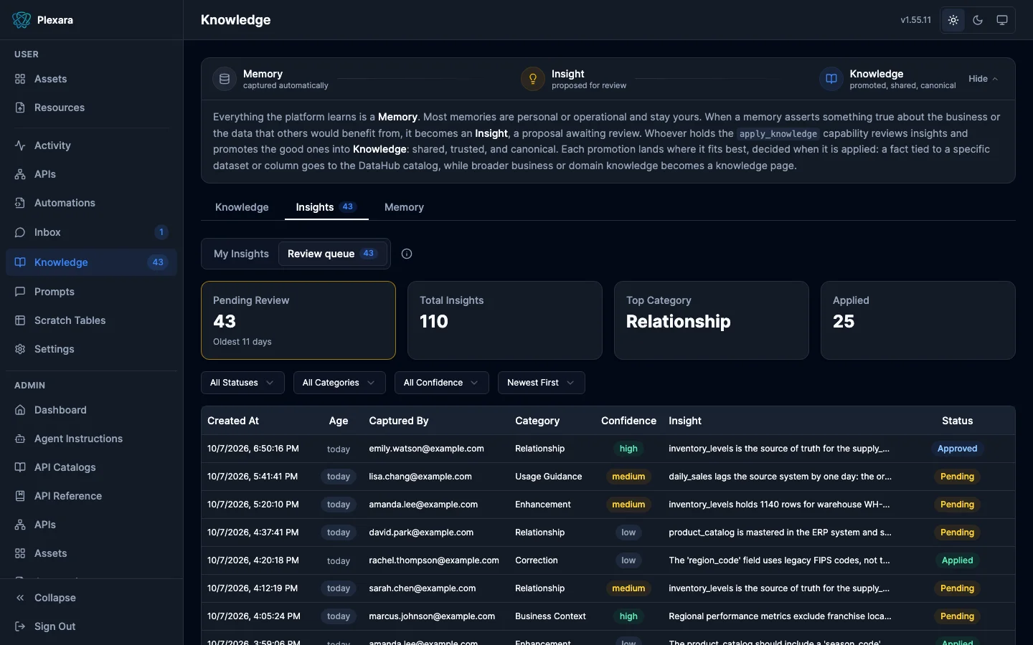Click the Created At column header

point(233,421)
